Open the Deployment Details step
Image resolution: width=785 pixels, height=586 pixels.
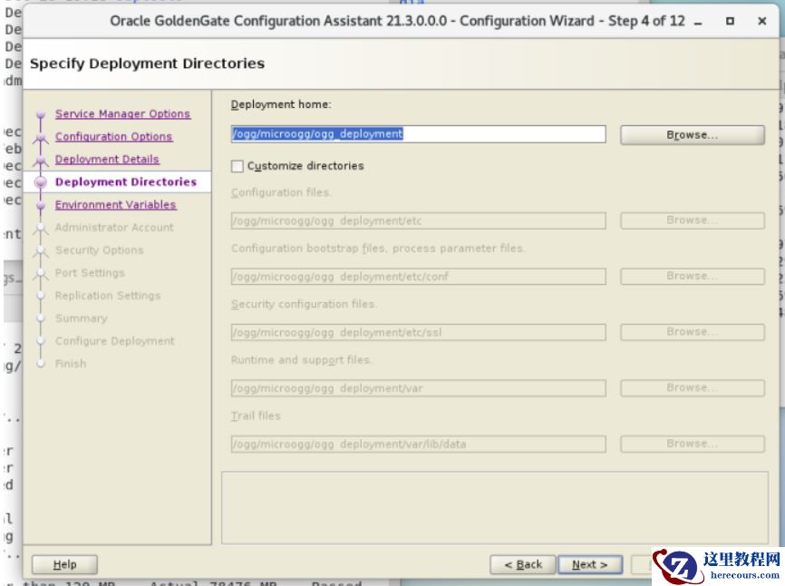(107, 160)
